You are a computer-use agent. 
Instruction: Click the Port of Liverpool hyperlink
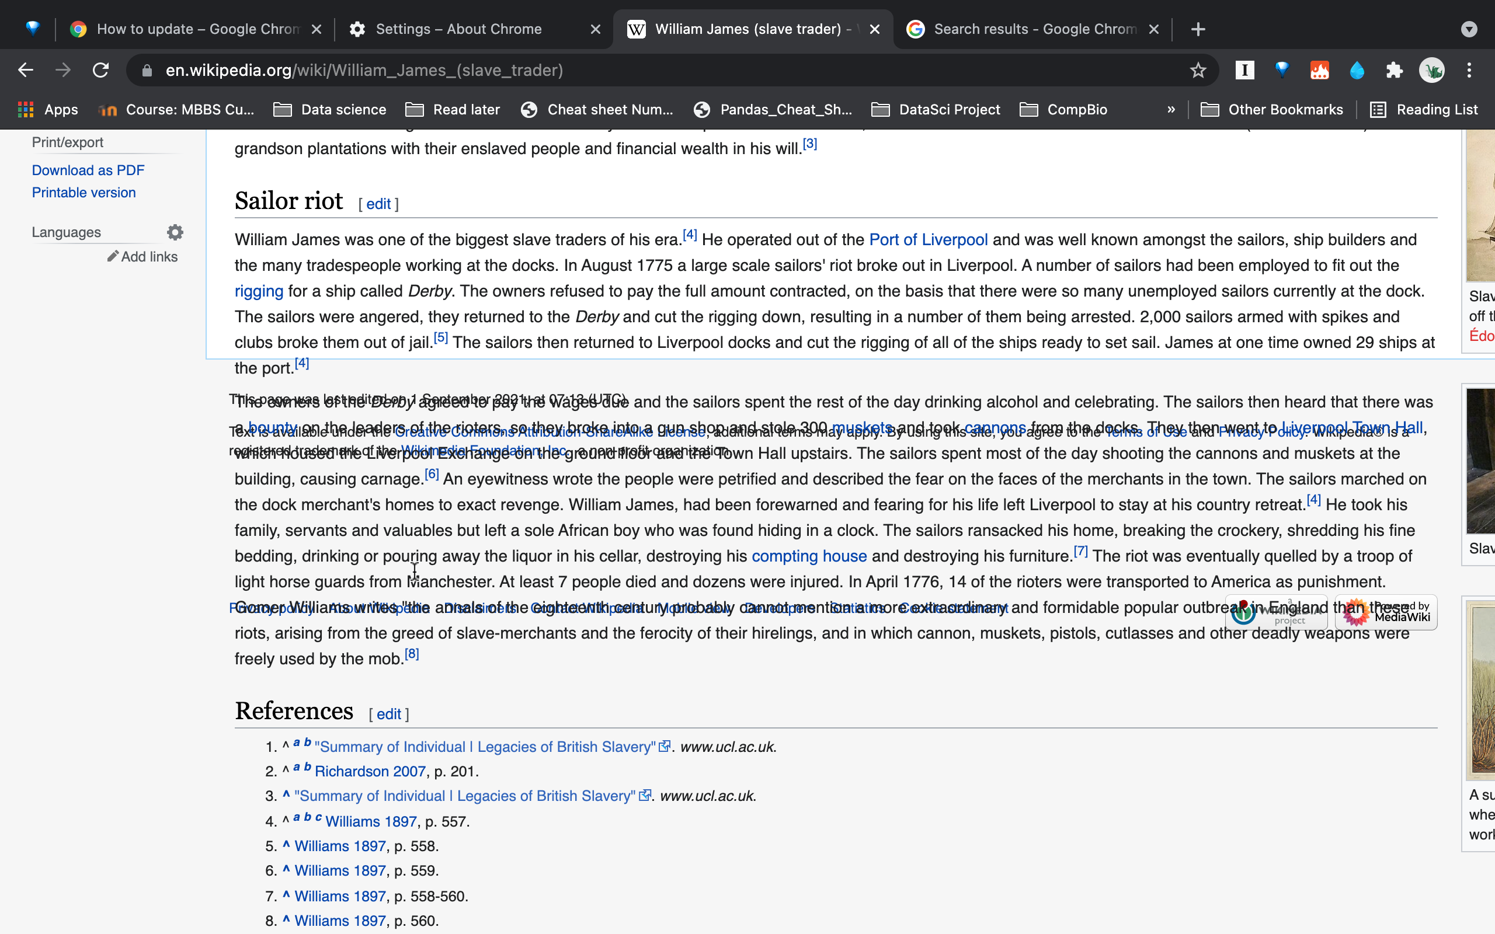coord(928,239)
